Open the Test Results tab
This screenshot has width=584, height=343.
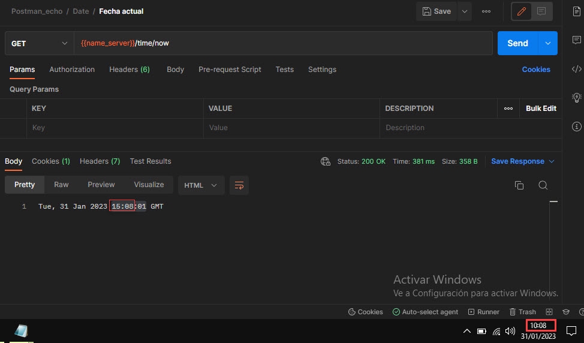click(x=150, y=161)
